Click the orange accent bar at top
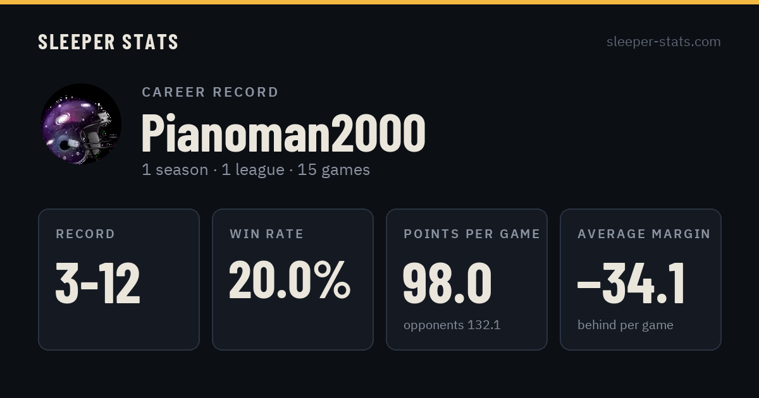Image resolution: width=759 pixels, height=398 pixels. click(x=379, y=2)
